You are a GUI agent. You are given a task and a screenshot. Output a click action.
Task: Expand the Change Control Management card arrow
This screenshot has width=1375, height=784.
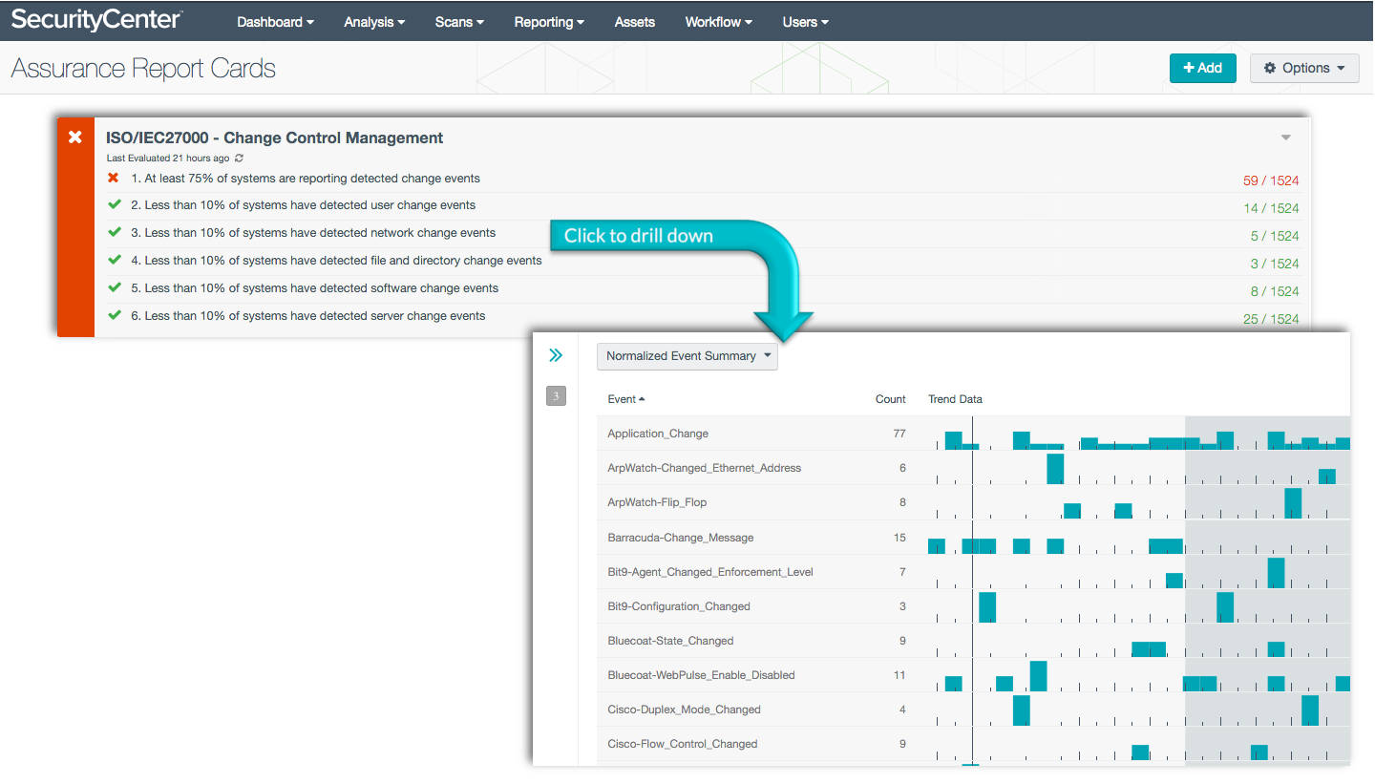click(x=1286, y=138)
